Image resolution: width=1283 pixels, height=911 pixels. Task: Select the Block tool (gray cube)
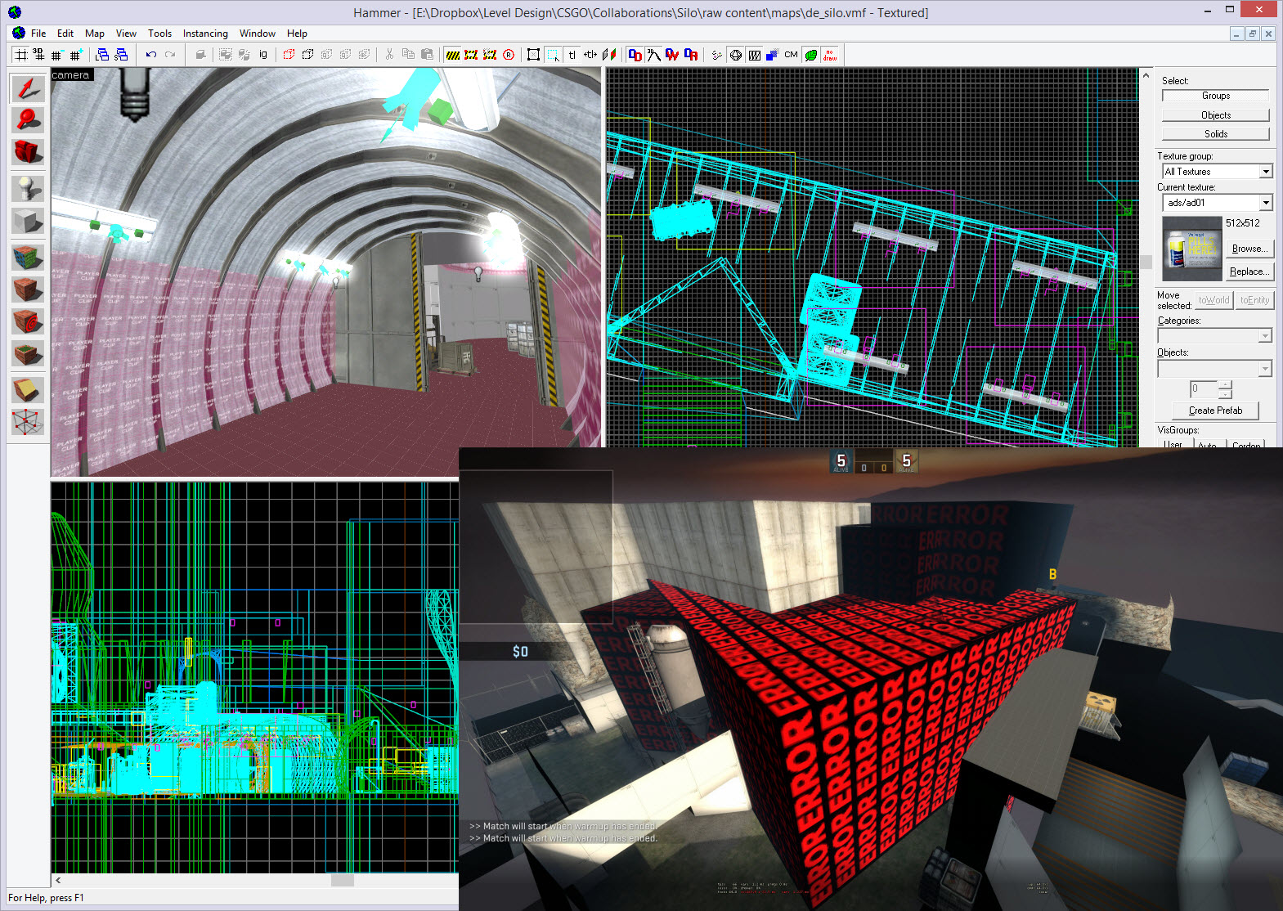pyautogui.click(x=28, y=221)
